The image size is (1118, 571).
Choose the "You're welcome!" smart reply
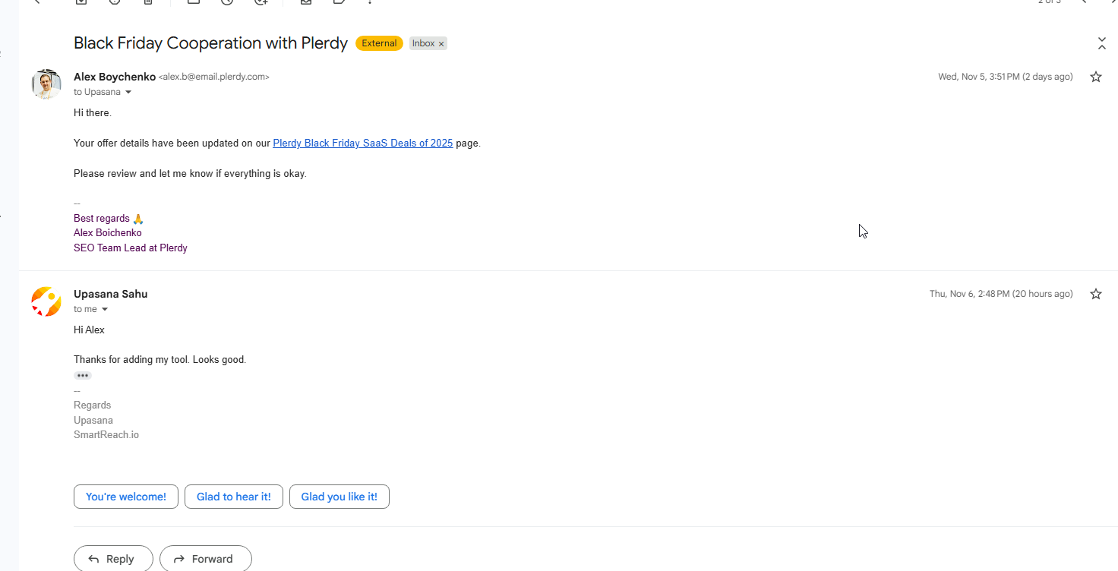125,497
